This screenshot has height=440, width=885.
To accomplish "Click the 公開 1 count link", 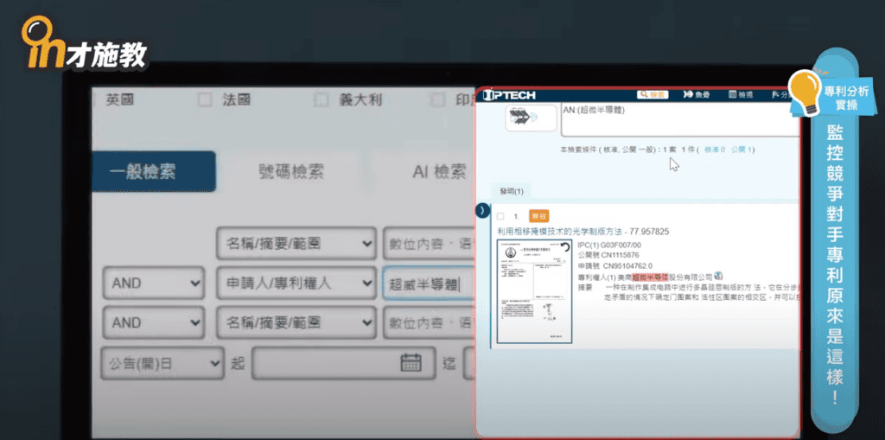I will click(x=742, y=150).
